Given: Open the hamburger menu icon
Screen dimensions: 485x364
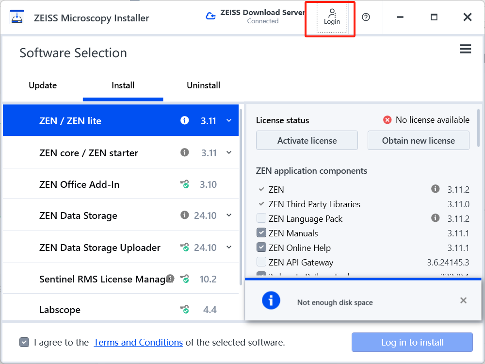Looking at the screenshot, I should [466, 49].
